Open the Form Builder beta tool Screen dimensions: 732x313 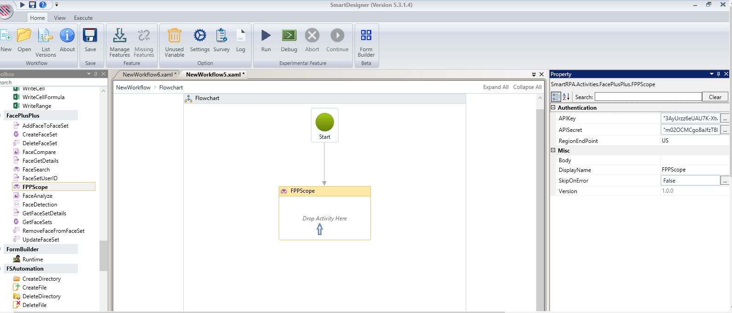(x=366, y=35)
